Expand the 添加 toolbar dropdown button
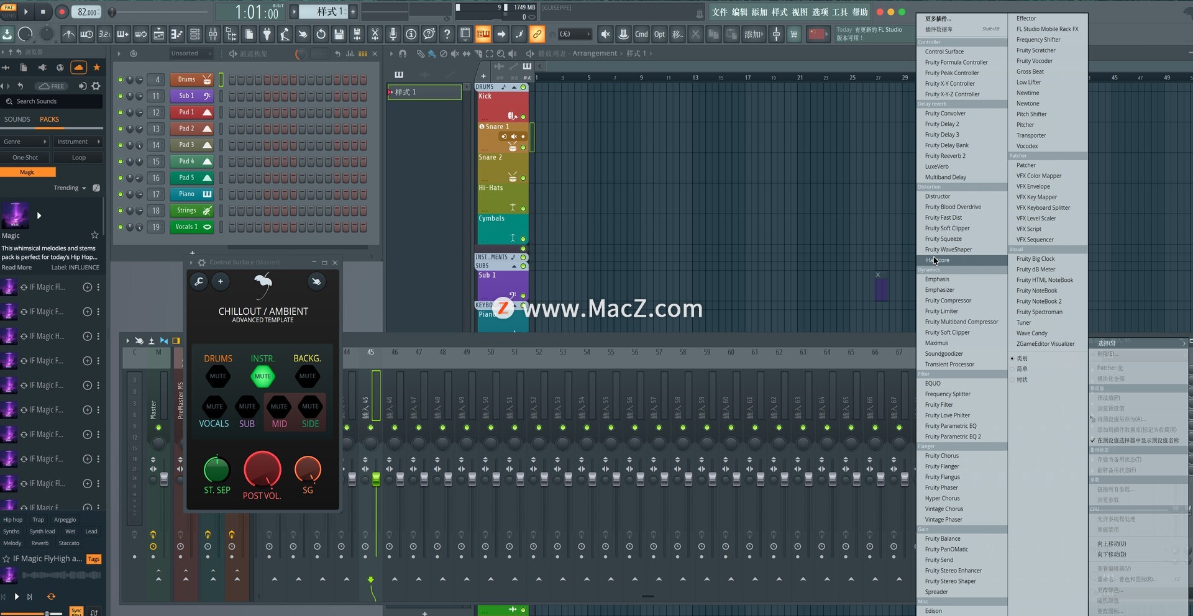 pos(754,34)
